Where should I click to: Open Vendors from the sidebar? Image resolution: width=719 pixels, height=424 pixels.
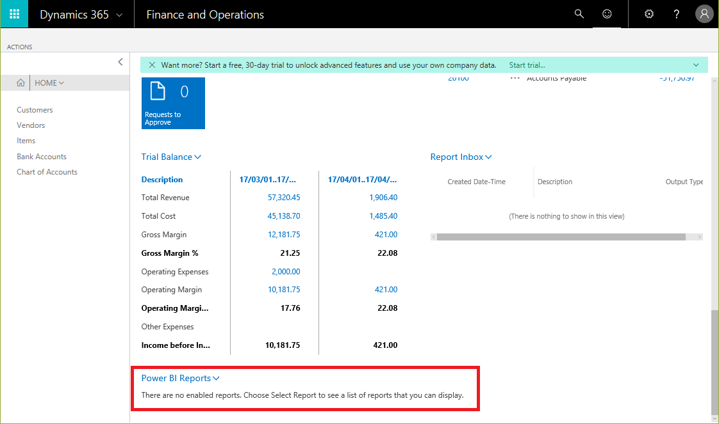(31, 125)
